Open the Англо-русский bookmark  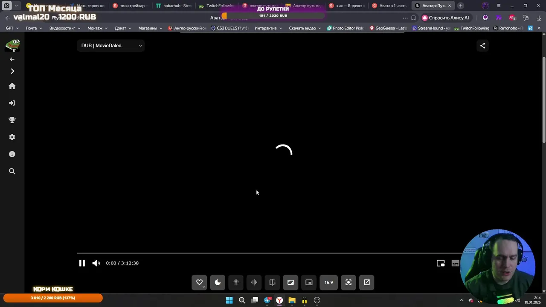click(187, 28)
